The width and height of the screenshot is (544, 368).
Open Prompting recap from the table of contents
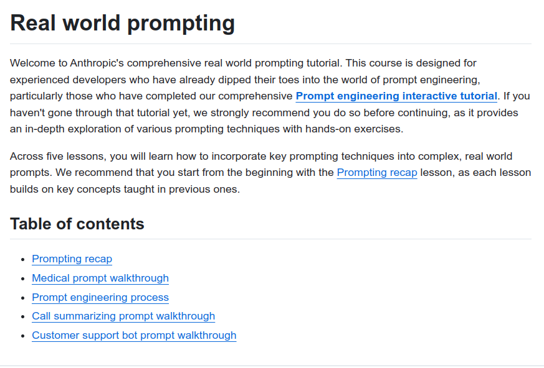[72, 259]
